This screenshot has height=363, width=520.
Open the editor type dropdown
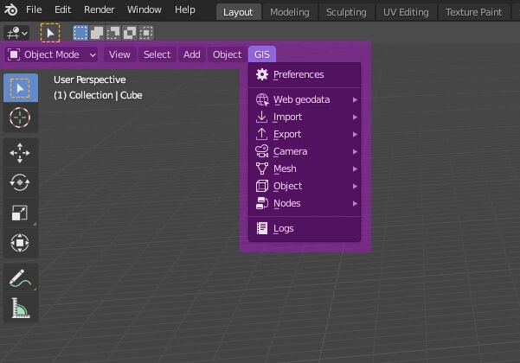[16, 33]
